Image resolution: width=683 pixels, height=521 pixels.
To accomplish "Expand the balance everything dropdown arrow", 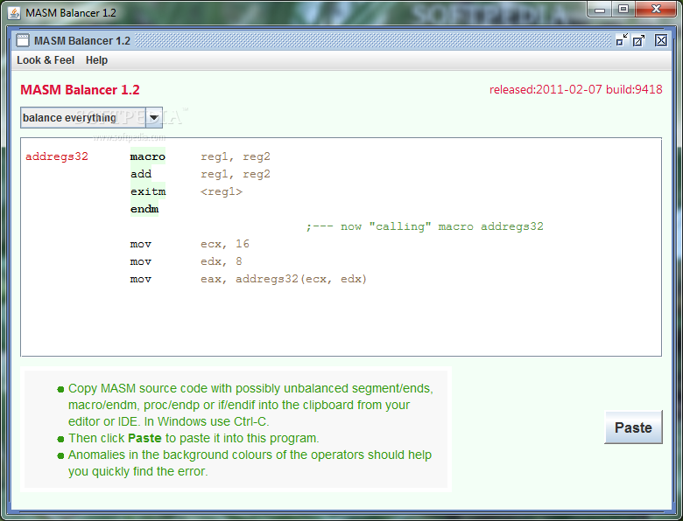I will point(154,117).
